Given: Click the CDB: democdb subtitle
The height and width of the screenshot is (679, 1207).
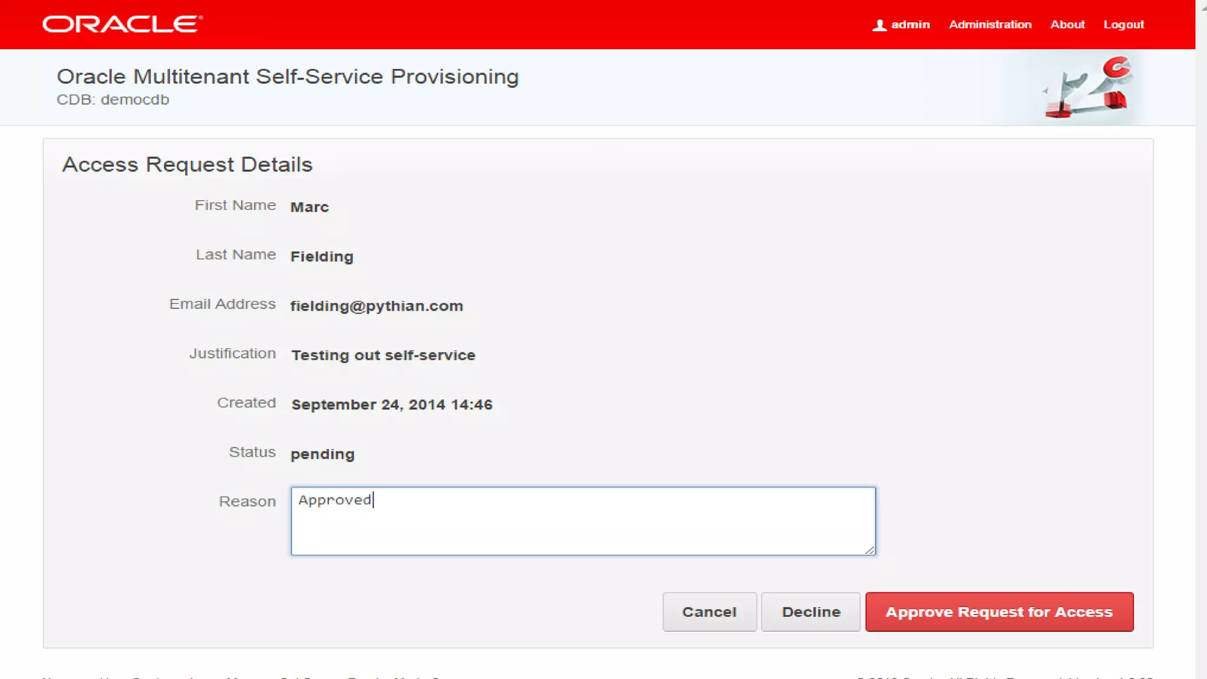Looking at the screenshot, I should click(113, 100).
